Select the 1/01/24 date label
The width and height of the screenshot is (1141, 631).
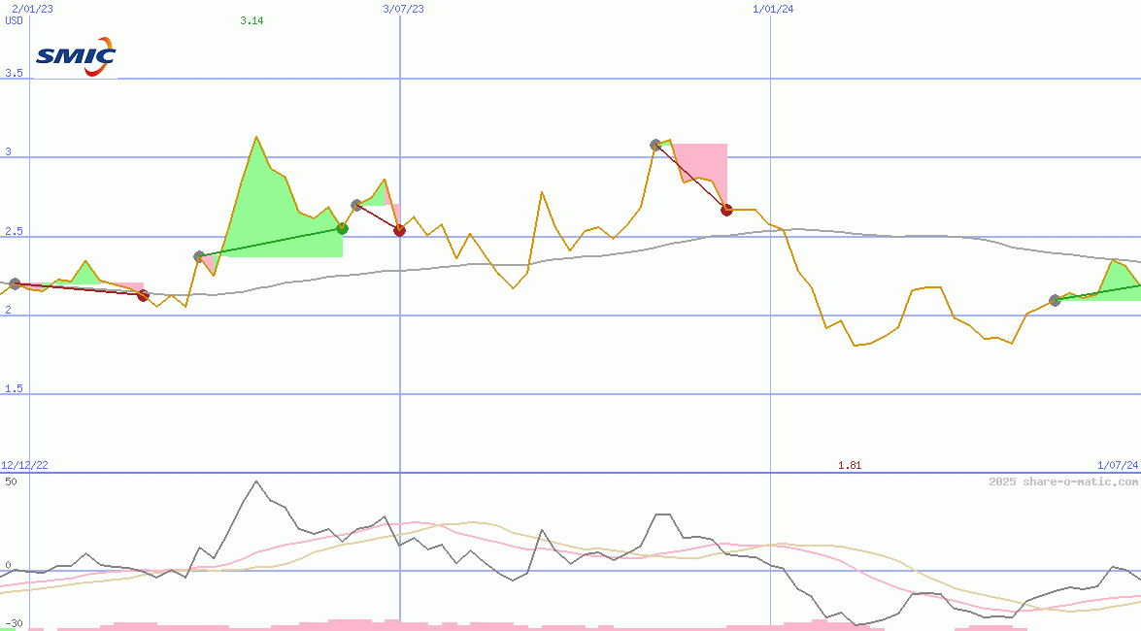coord(773,9)
